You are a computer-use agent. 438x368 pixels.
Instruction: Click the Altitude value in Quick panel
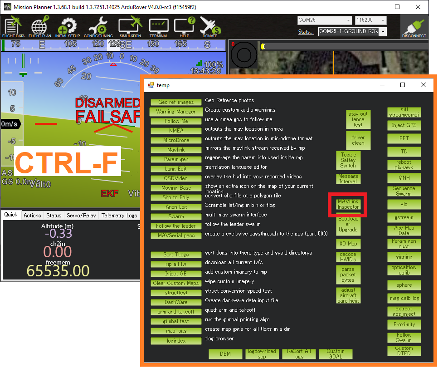(57, 233)
